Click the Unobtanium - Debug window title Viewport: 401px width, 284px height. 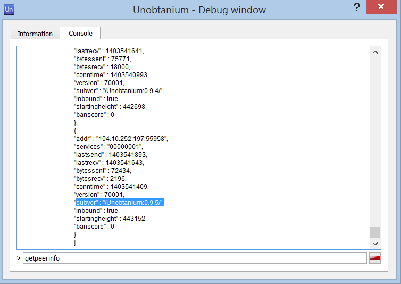point(199,10)
